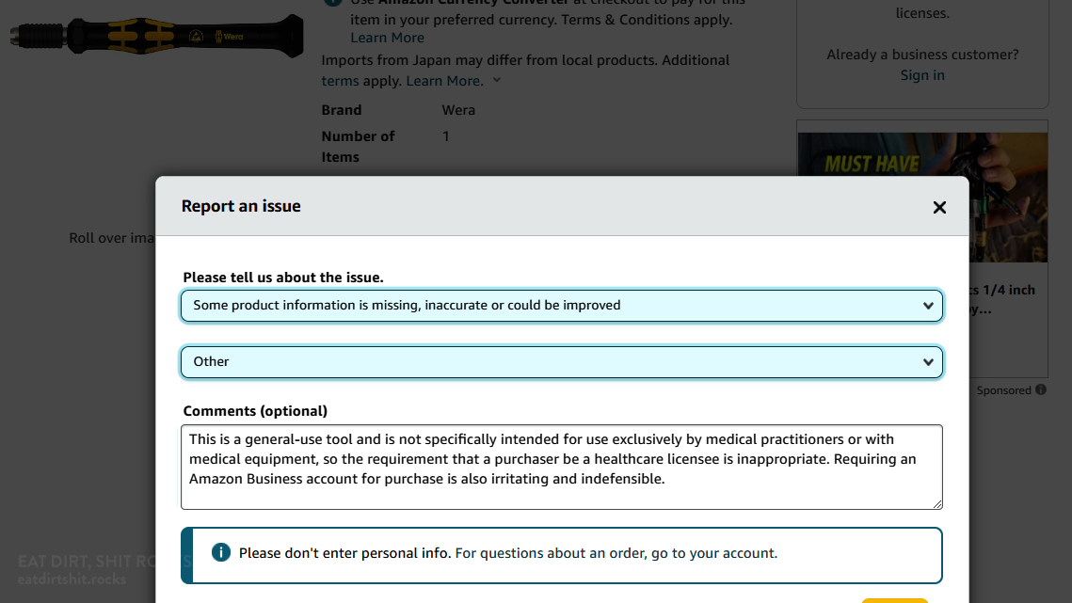Screen dimensions: 1072x603
Task: Expand the chevron beside Learn More
Action: [x=497, y=80]
